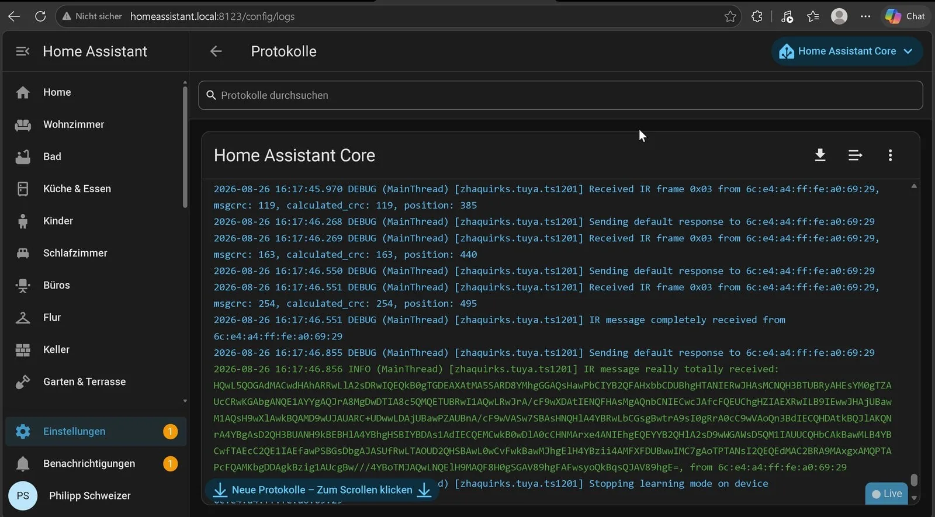Open the Benachrichtigungen bell icon
935x517 pixels.
click(23, 463)
